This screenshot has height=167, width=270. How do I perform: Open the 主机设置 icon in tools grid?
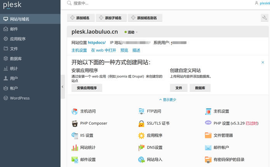point(208,111)
